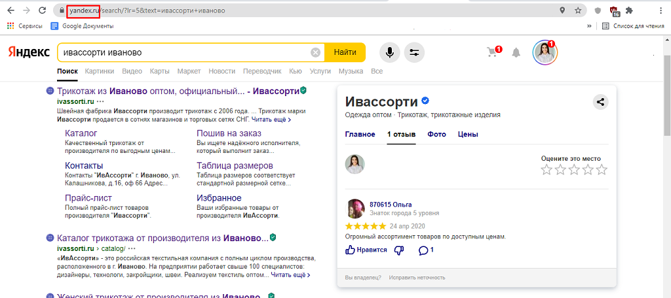Open the Прайс-лист sitelink
This screenshot has width=671, height=298.
coord(88,198)
